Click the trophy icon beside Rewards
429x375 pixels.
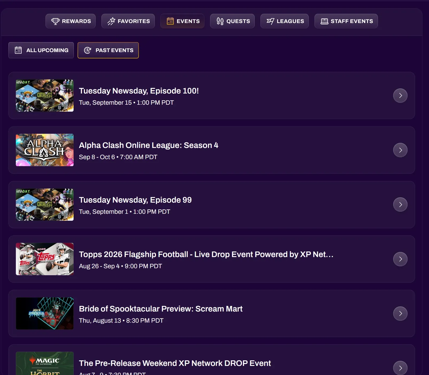[55, 21]
